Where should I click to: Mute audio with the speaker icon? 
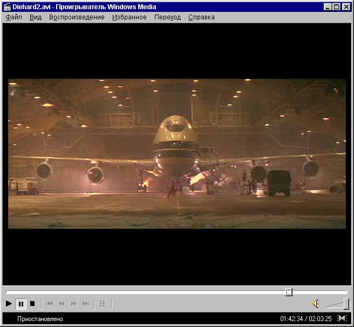click(x=316, y=304)
